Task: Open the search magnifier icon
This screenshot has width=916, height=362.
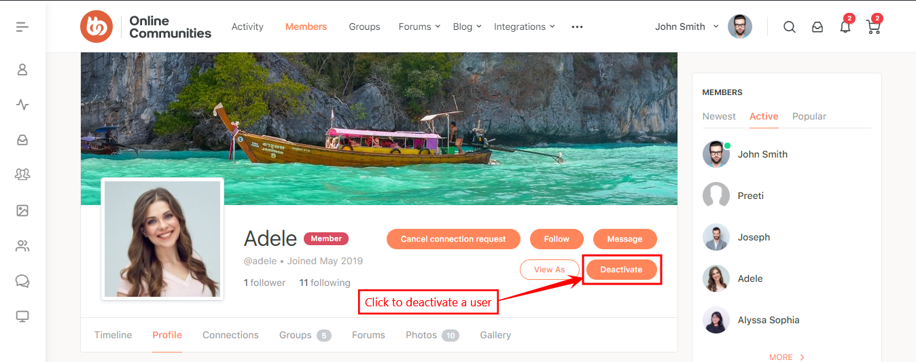Action: pyautogui.click(x=790, y=27)
